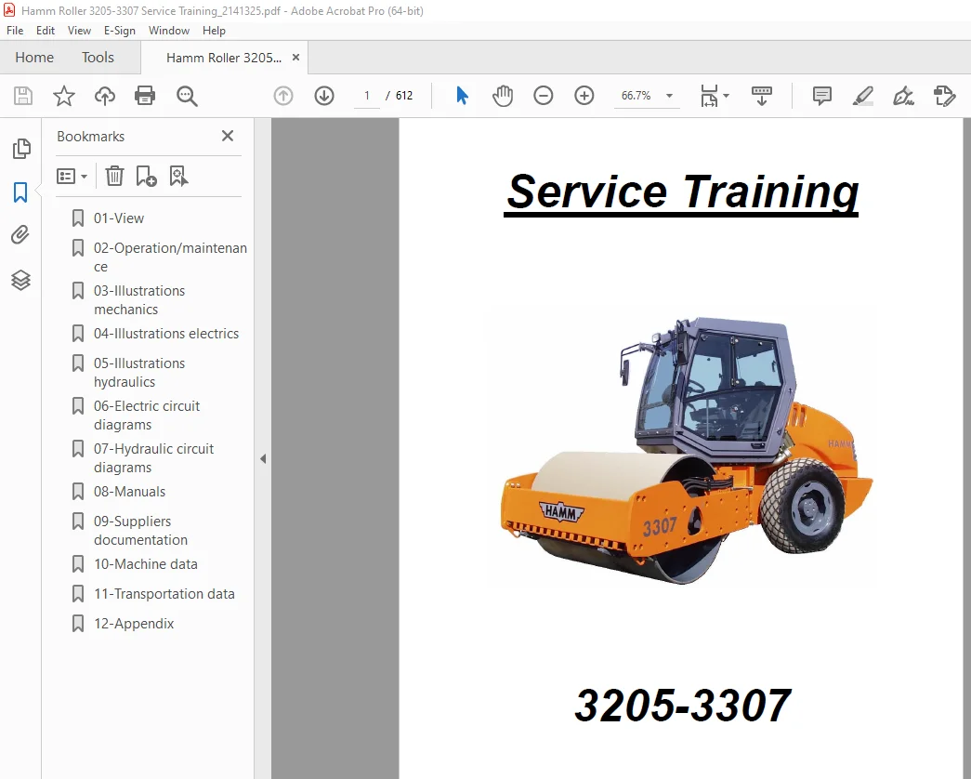Zoom in with plus icon

(584, 96)
